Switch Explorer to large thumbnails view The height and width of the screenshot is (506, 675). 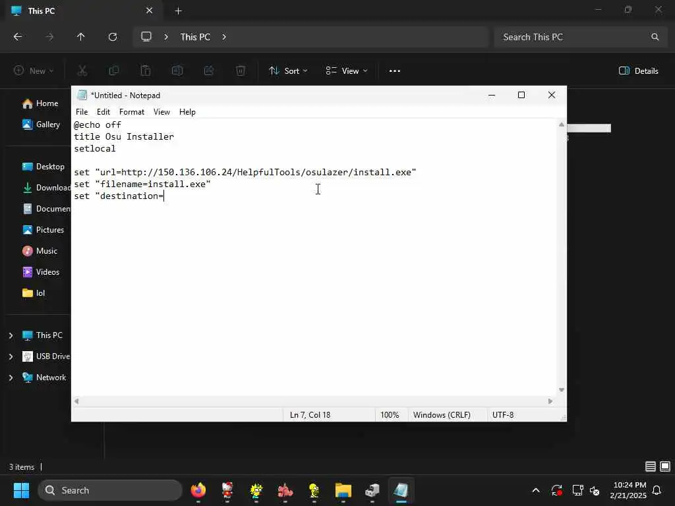(x=665, y=466)
